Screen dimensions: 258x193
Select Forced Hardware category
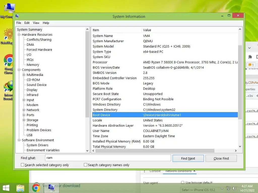pyautogui.click(x=39, y=50)
